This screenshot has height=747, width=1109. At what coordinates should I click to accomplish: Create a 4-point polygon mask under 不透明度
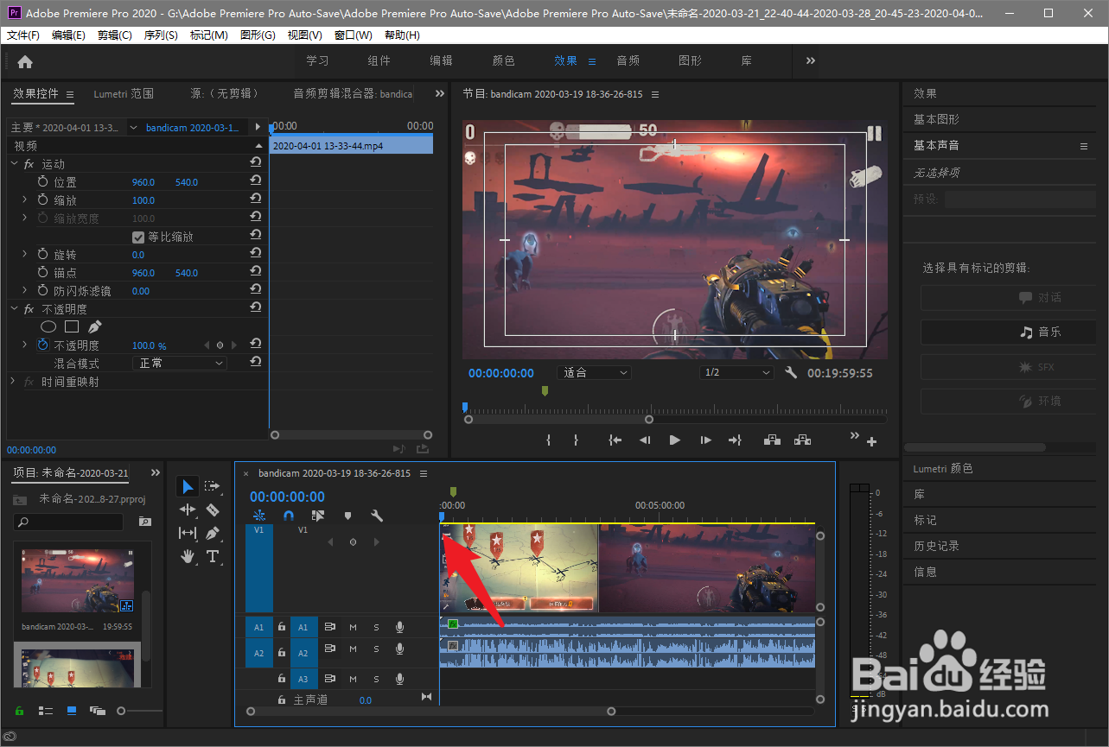pos(72,326)
